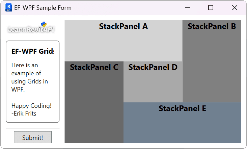The width and height of the screenshot is (247, 149).
Task: Select the StackPanel A label
Action: [123, 26]
